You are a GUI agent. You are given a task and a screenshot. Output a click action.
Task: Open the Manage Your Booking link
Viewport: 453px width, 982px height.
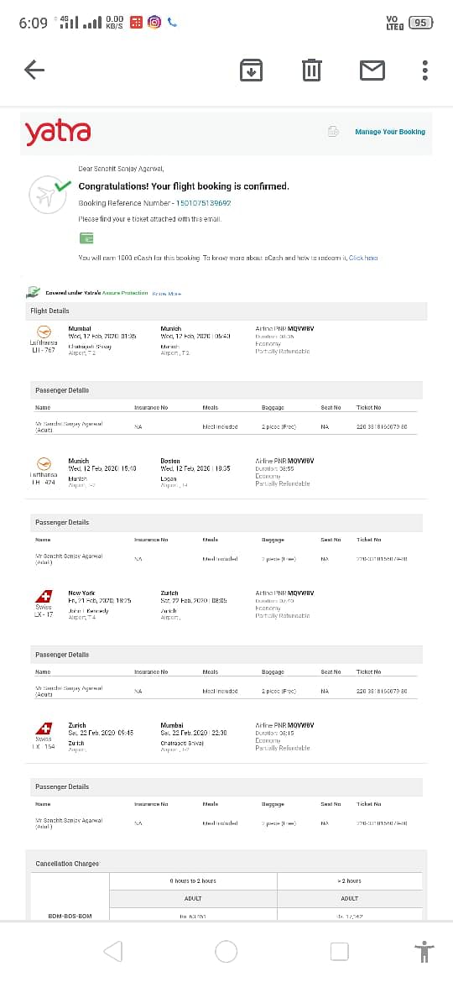390,132
